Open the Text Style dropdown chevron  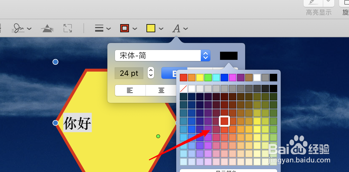186,28
